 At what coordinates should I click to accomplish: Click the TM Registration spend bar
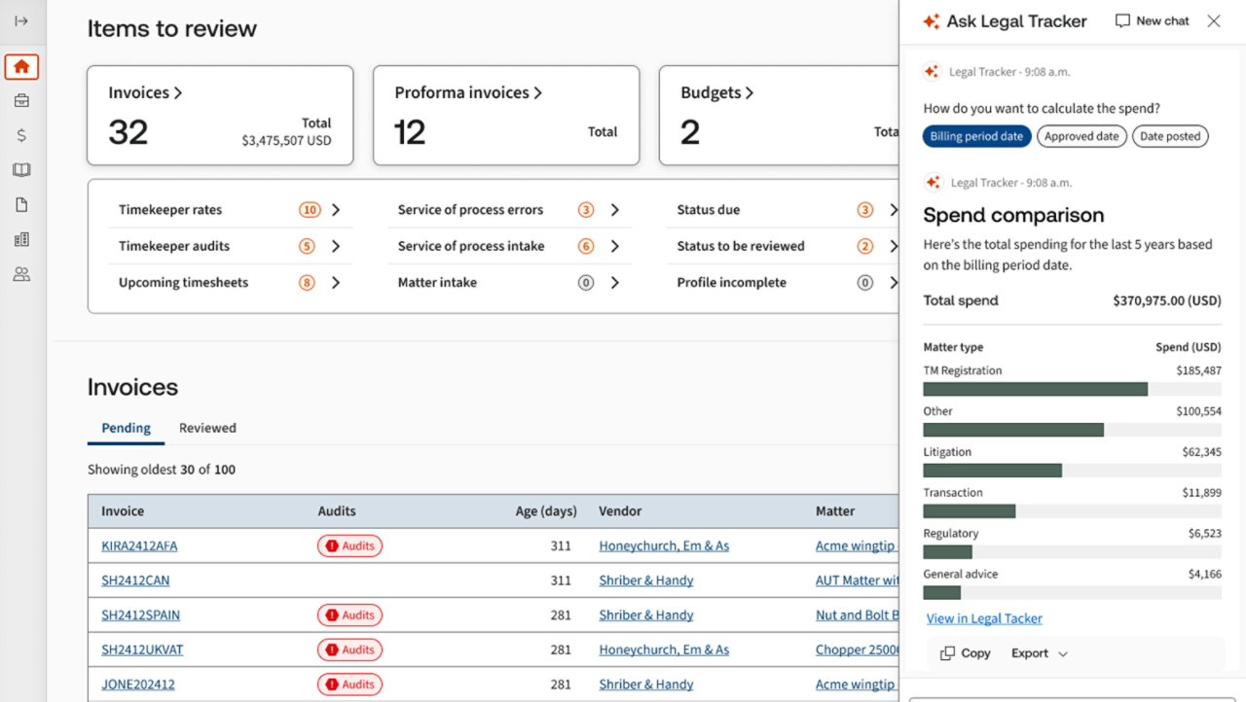coord(1035,390)
